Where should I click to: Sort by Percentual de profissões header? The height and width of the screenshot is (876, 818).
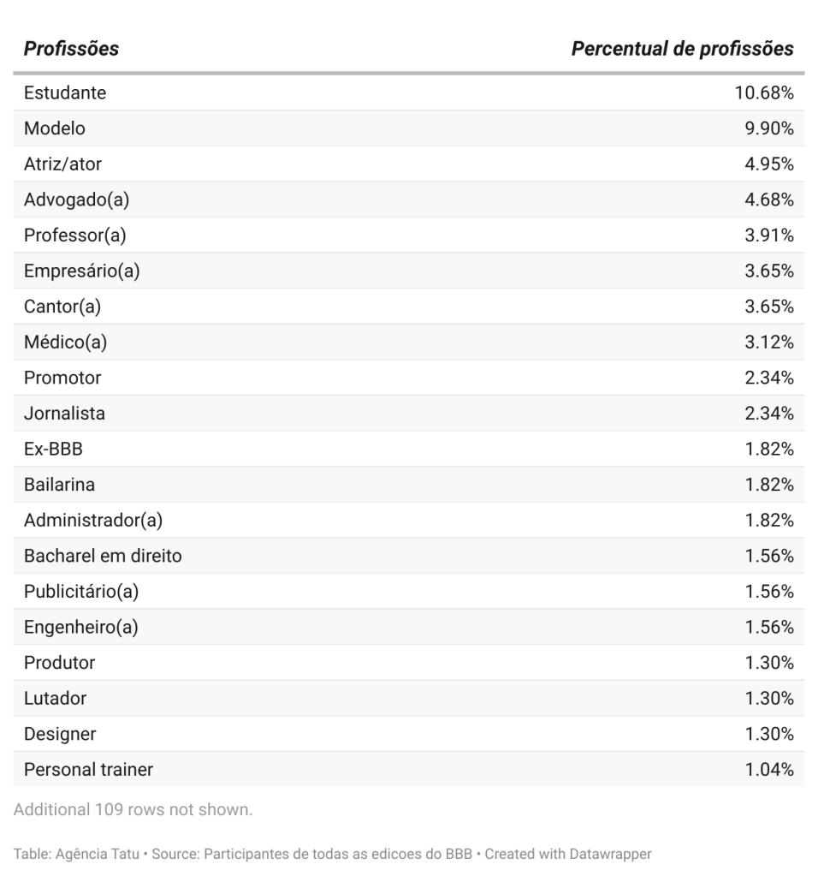(x=682, y=49)
